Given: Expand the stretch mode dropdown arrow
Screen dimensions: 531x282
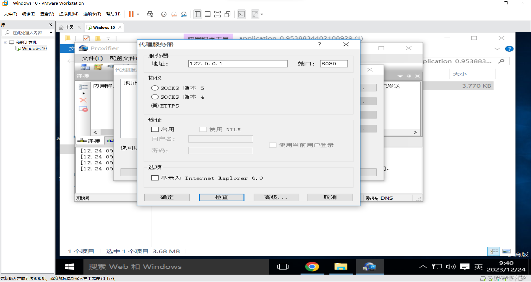Looking at the screenshot, I should [262, 14].
